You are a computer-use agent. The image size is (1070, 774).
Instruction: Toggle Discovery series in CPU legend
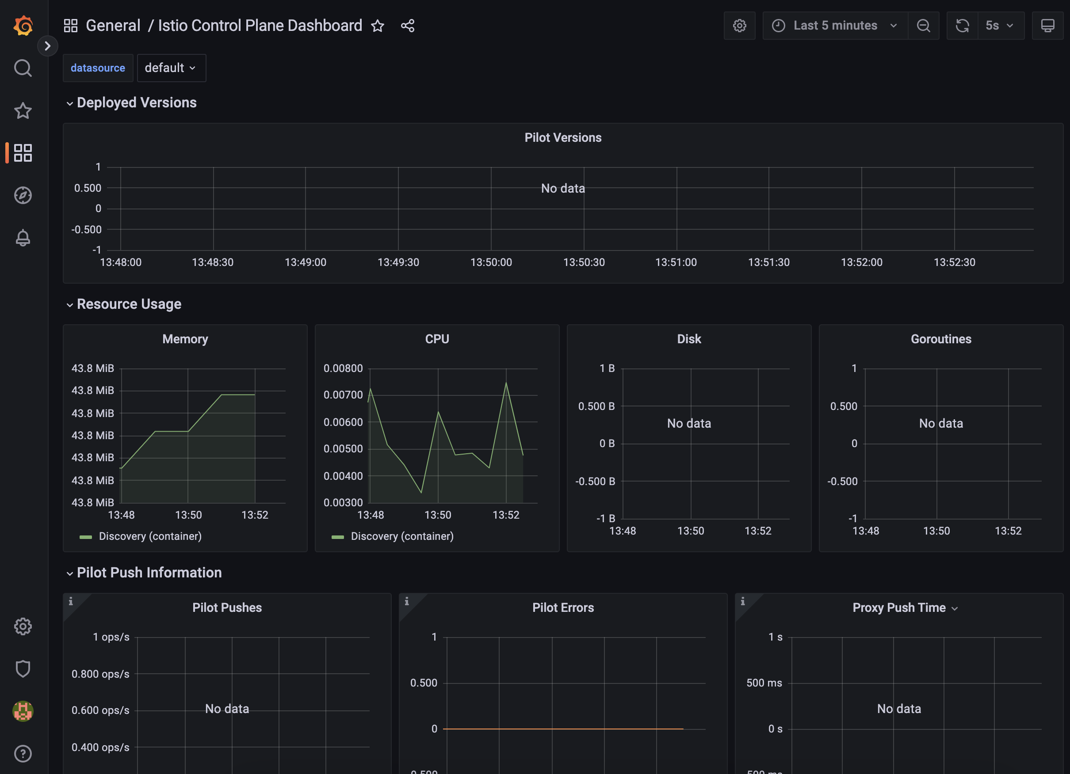tap(401, 536)
